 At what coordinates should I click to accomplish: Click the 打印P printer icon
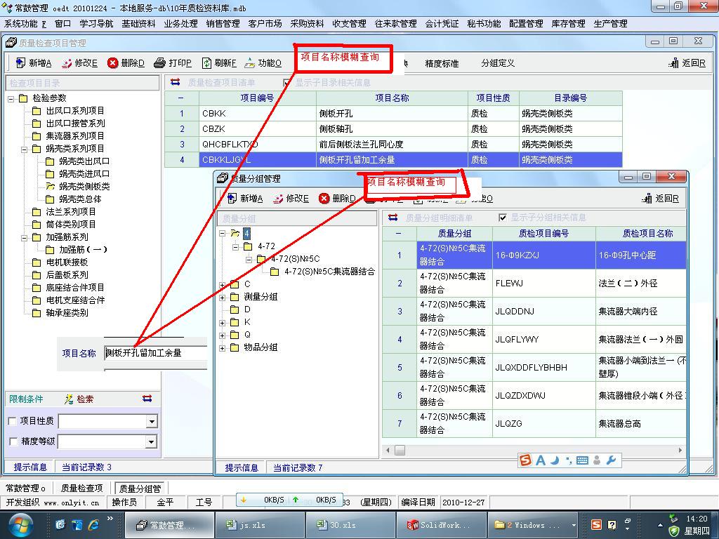point(159,63)
